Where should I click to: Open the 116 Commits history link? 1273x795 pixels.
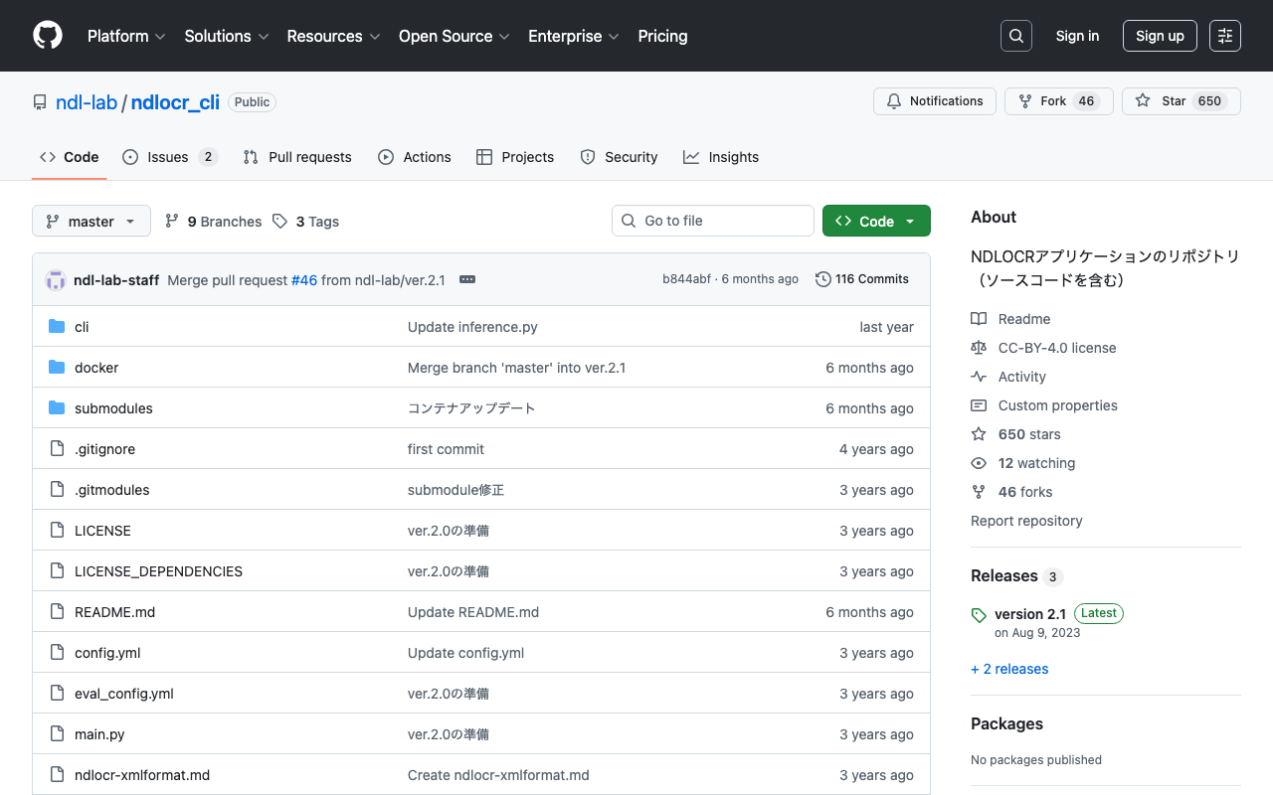[862, 279]
